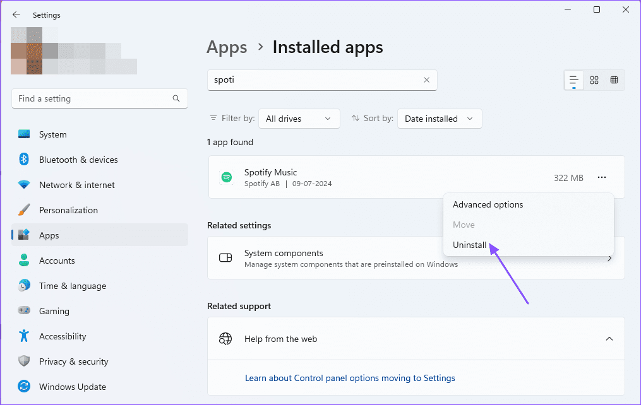Image resolution: width=641 pixels, height=405 pixels.
Task: Click the 1 app found text
Action: 230,142
